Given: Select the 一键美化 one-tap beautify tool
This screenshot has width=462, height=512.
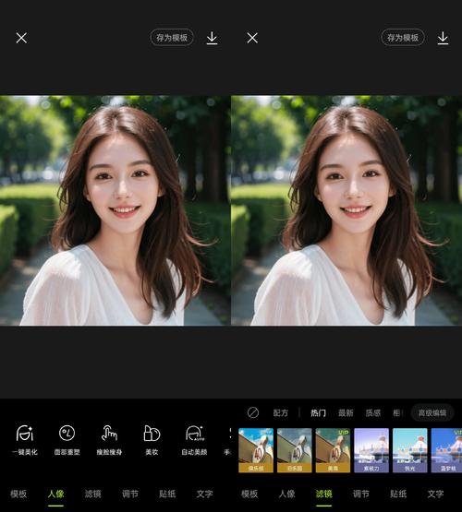Looking at the screenshot, I should click(25, 440).
